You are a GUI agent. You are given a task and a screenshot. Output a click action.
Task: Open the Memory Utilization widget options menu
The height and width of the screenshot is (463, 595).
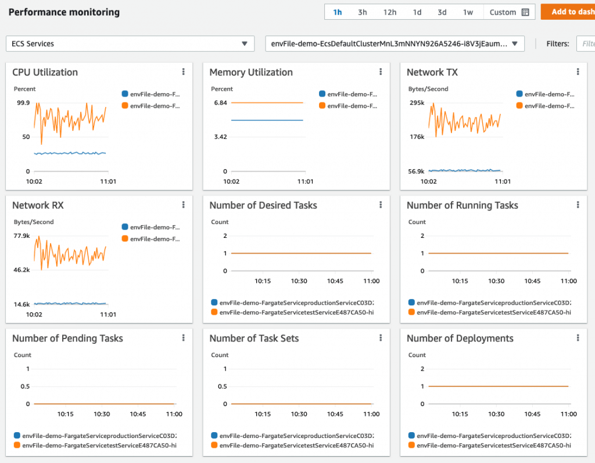(x=381, y=72)
